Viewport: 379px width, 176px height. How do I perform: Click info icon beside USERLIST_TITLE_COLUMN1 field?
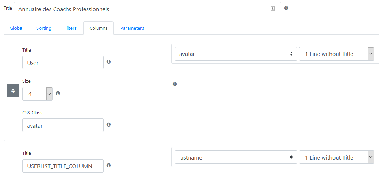tap(109, 165)
